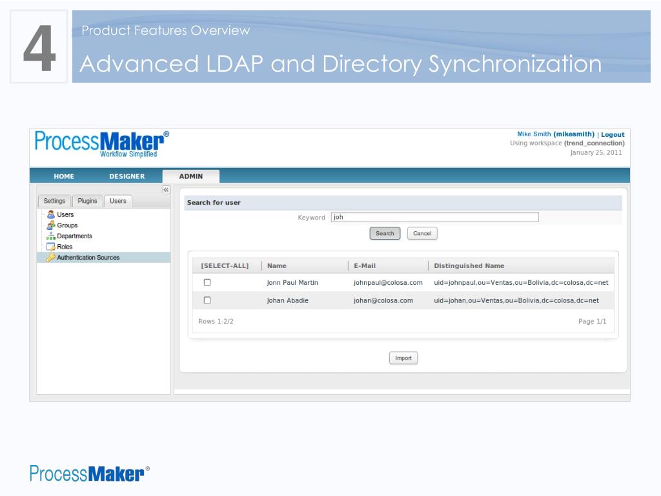Switch to the Settings sidebar tab
Screen dimensions: 661x496
coord(54,201)
